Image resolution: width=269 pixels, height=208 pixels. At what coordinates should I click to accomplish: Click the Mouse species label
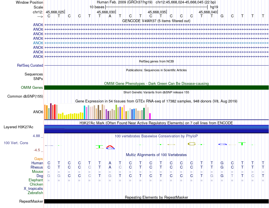pyautogui.click(x=37, y=172)
